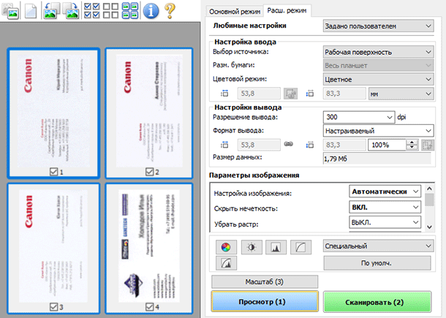Click the switch aspect ratio icon
The image size is (446, 318).
point(290,94)
